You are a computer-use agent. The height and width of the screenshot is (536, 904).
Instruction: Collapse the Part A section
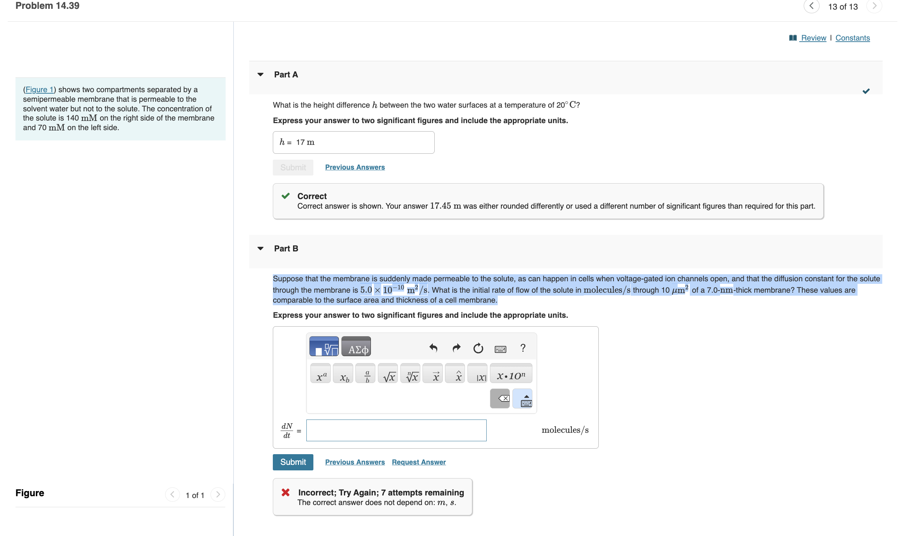260,74
